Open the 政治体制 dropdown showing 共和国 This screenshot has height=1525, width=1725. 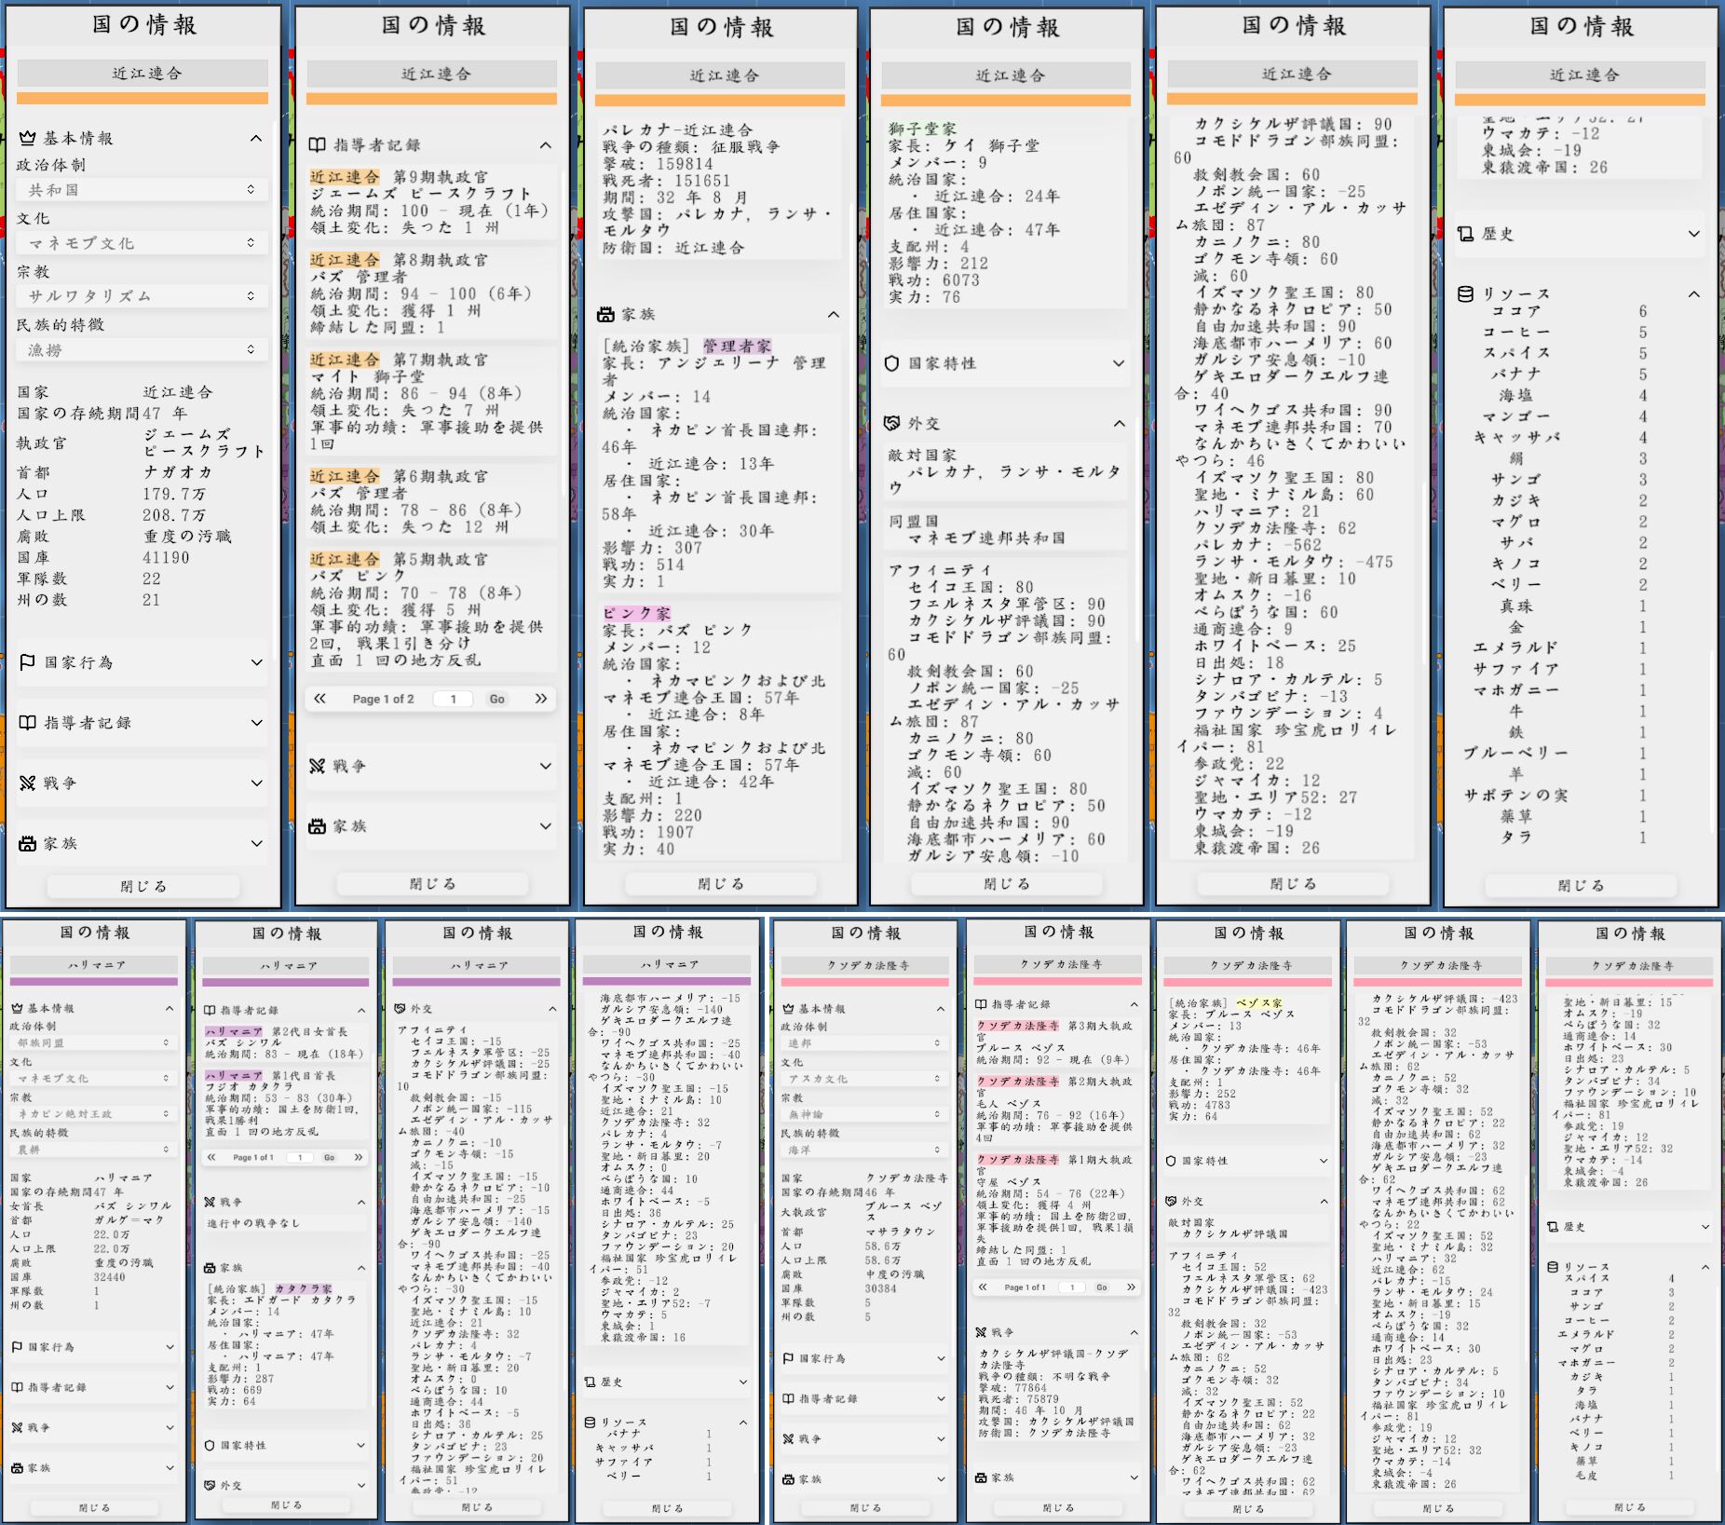tap(142, 190)
